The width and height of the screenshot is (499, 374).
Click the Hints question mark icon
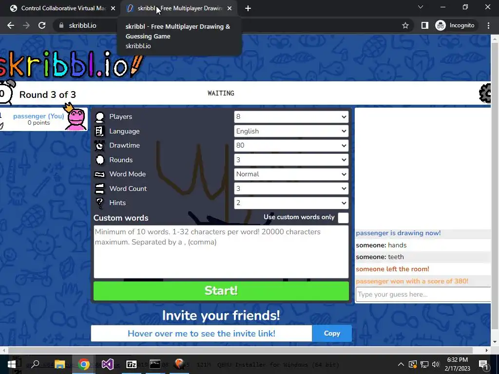(x=99, y=203)
